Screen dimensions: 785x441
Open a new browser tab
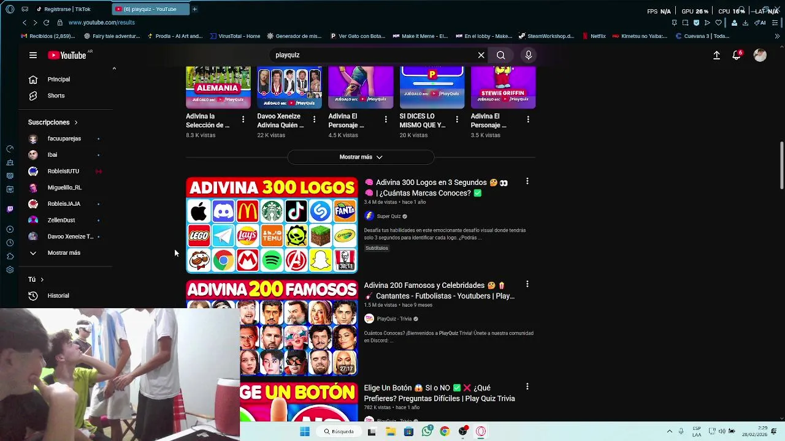194,9
